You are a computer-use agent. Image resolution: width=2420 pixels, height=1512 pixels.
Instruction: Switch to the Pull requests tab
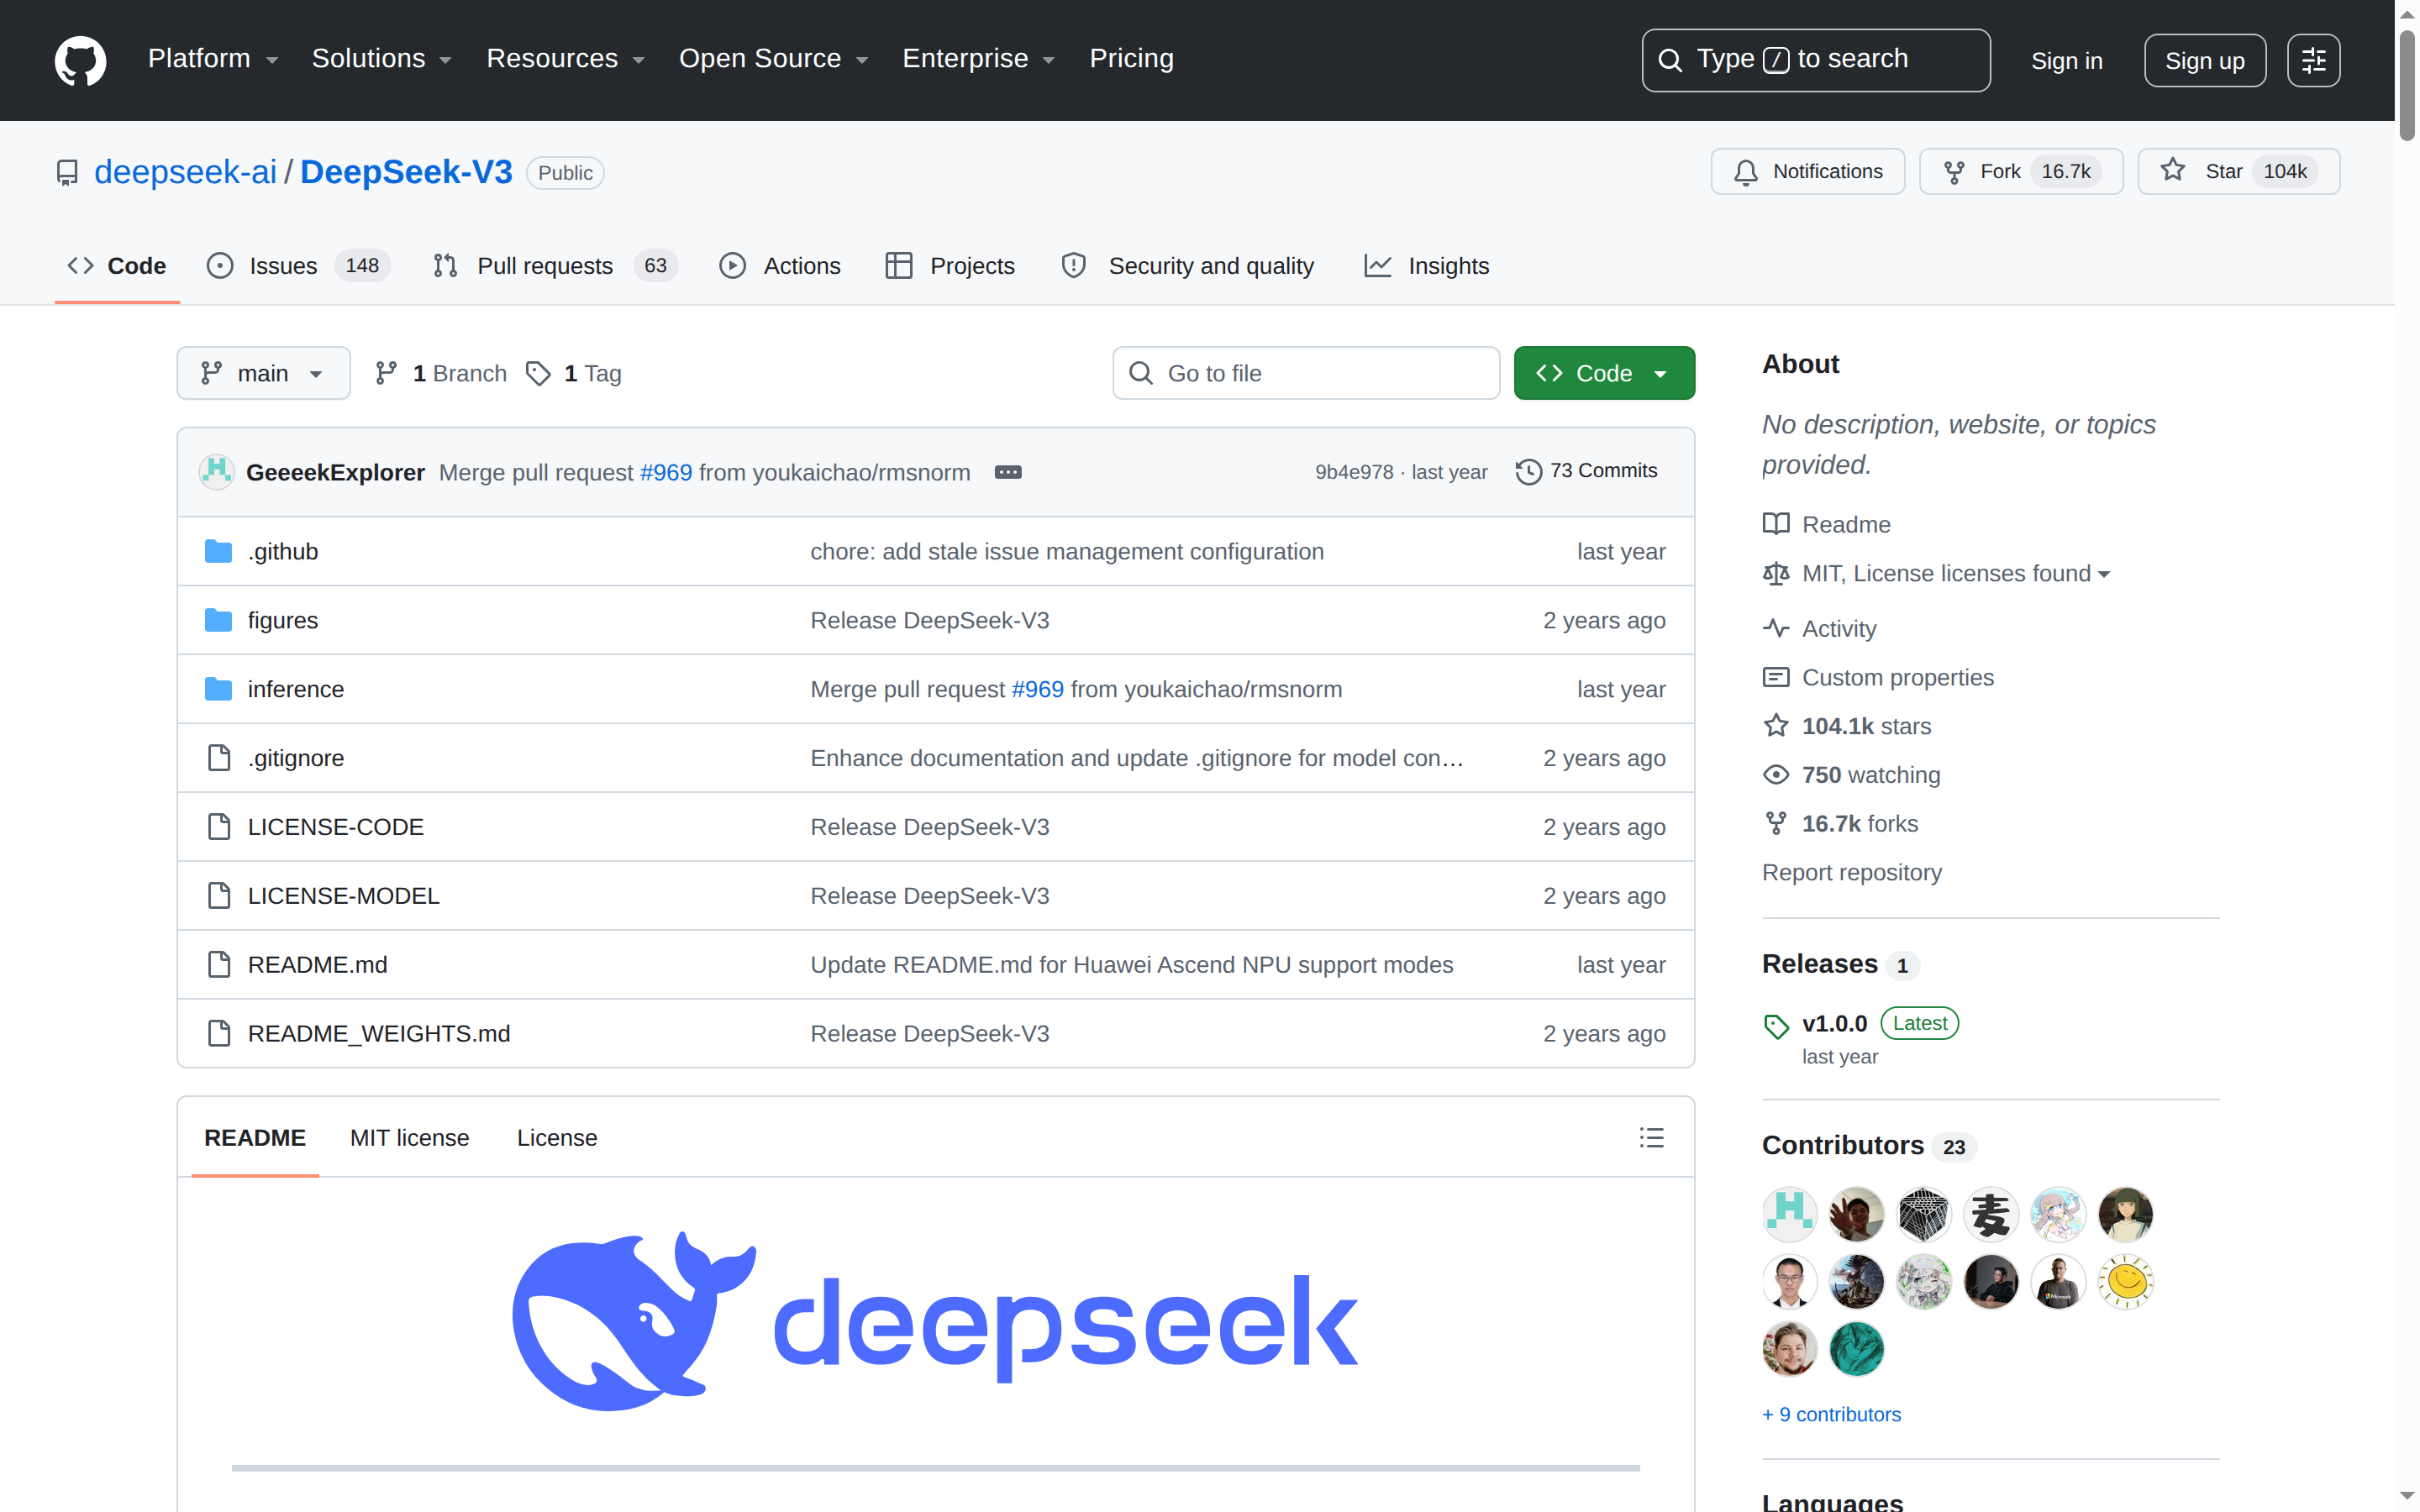click(x=555, y=266)
